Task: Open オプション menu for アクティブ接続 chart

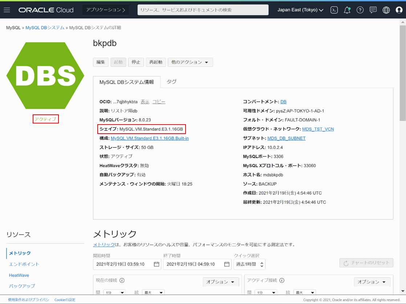Action: click(372, 282)
